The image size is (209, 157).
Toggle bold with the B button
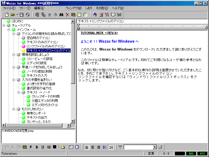click(x=37, y=147)
